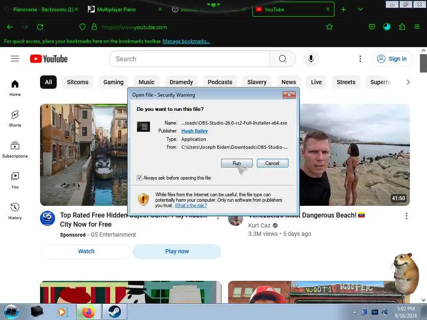This screenshot has width=427, height=320.
Task: Open Steam from the taskbar
Action: click(114, 312)
